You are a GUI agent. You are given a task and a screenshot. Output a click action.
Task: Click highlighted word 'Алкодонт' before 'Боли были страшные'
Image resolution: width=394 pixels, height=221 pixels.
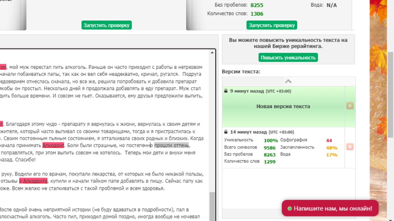click(53, 145)
